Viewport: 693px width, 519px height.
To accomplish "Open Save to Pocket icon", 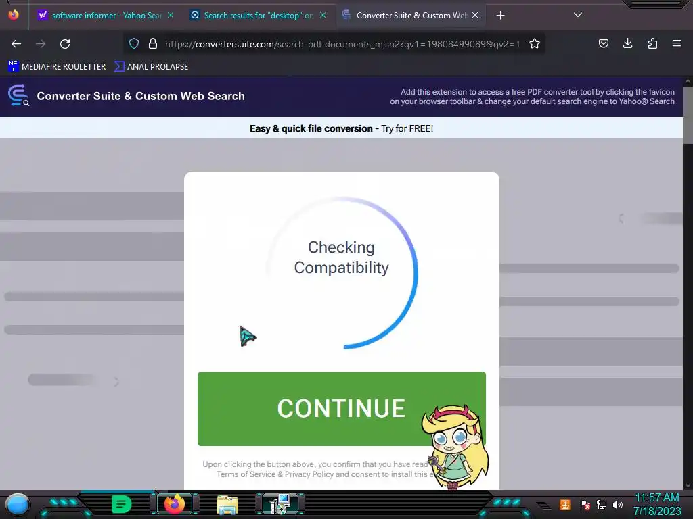I will [603, 43].
